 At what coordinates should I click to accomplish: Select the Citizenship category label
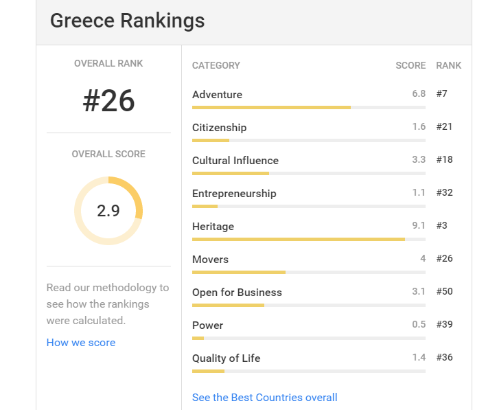coord(219,128)
